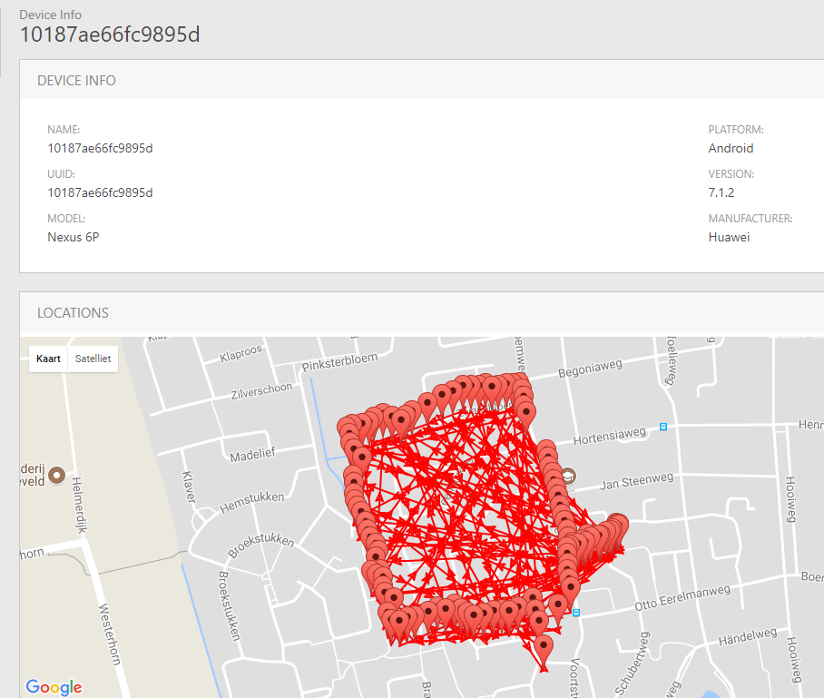The width and height of the screenshot is (824, 698).
Task: Click the Otto Eerelmanweg street label
Action: click(x=682, y=597)
